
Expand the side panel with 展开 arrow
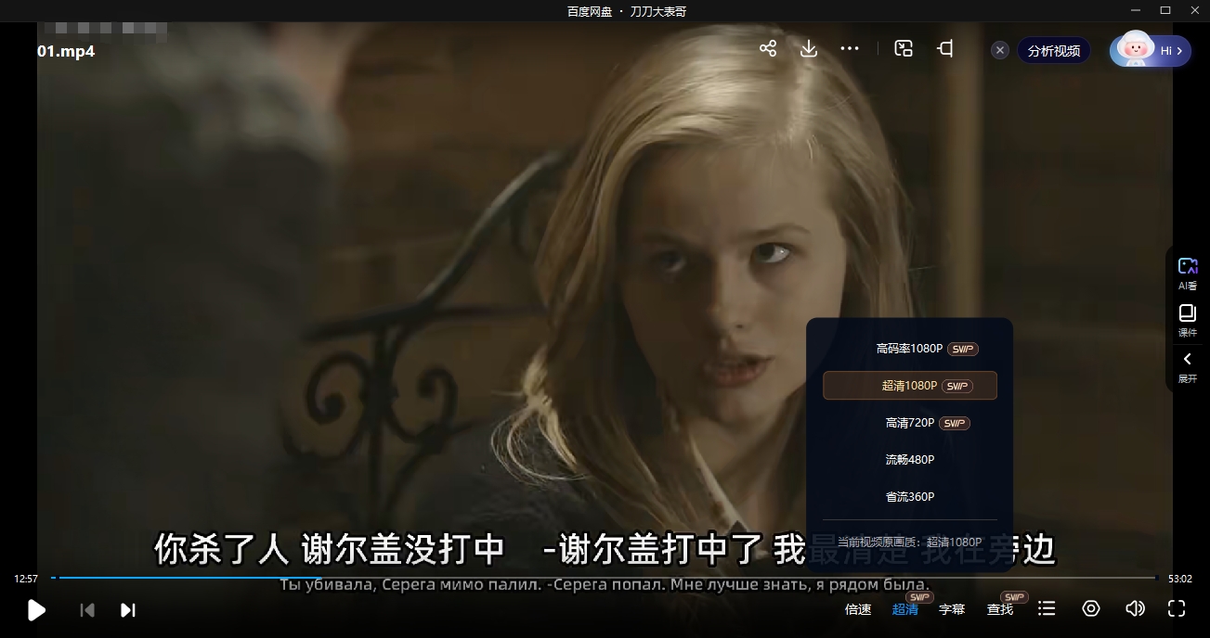1188,366
